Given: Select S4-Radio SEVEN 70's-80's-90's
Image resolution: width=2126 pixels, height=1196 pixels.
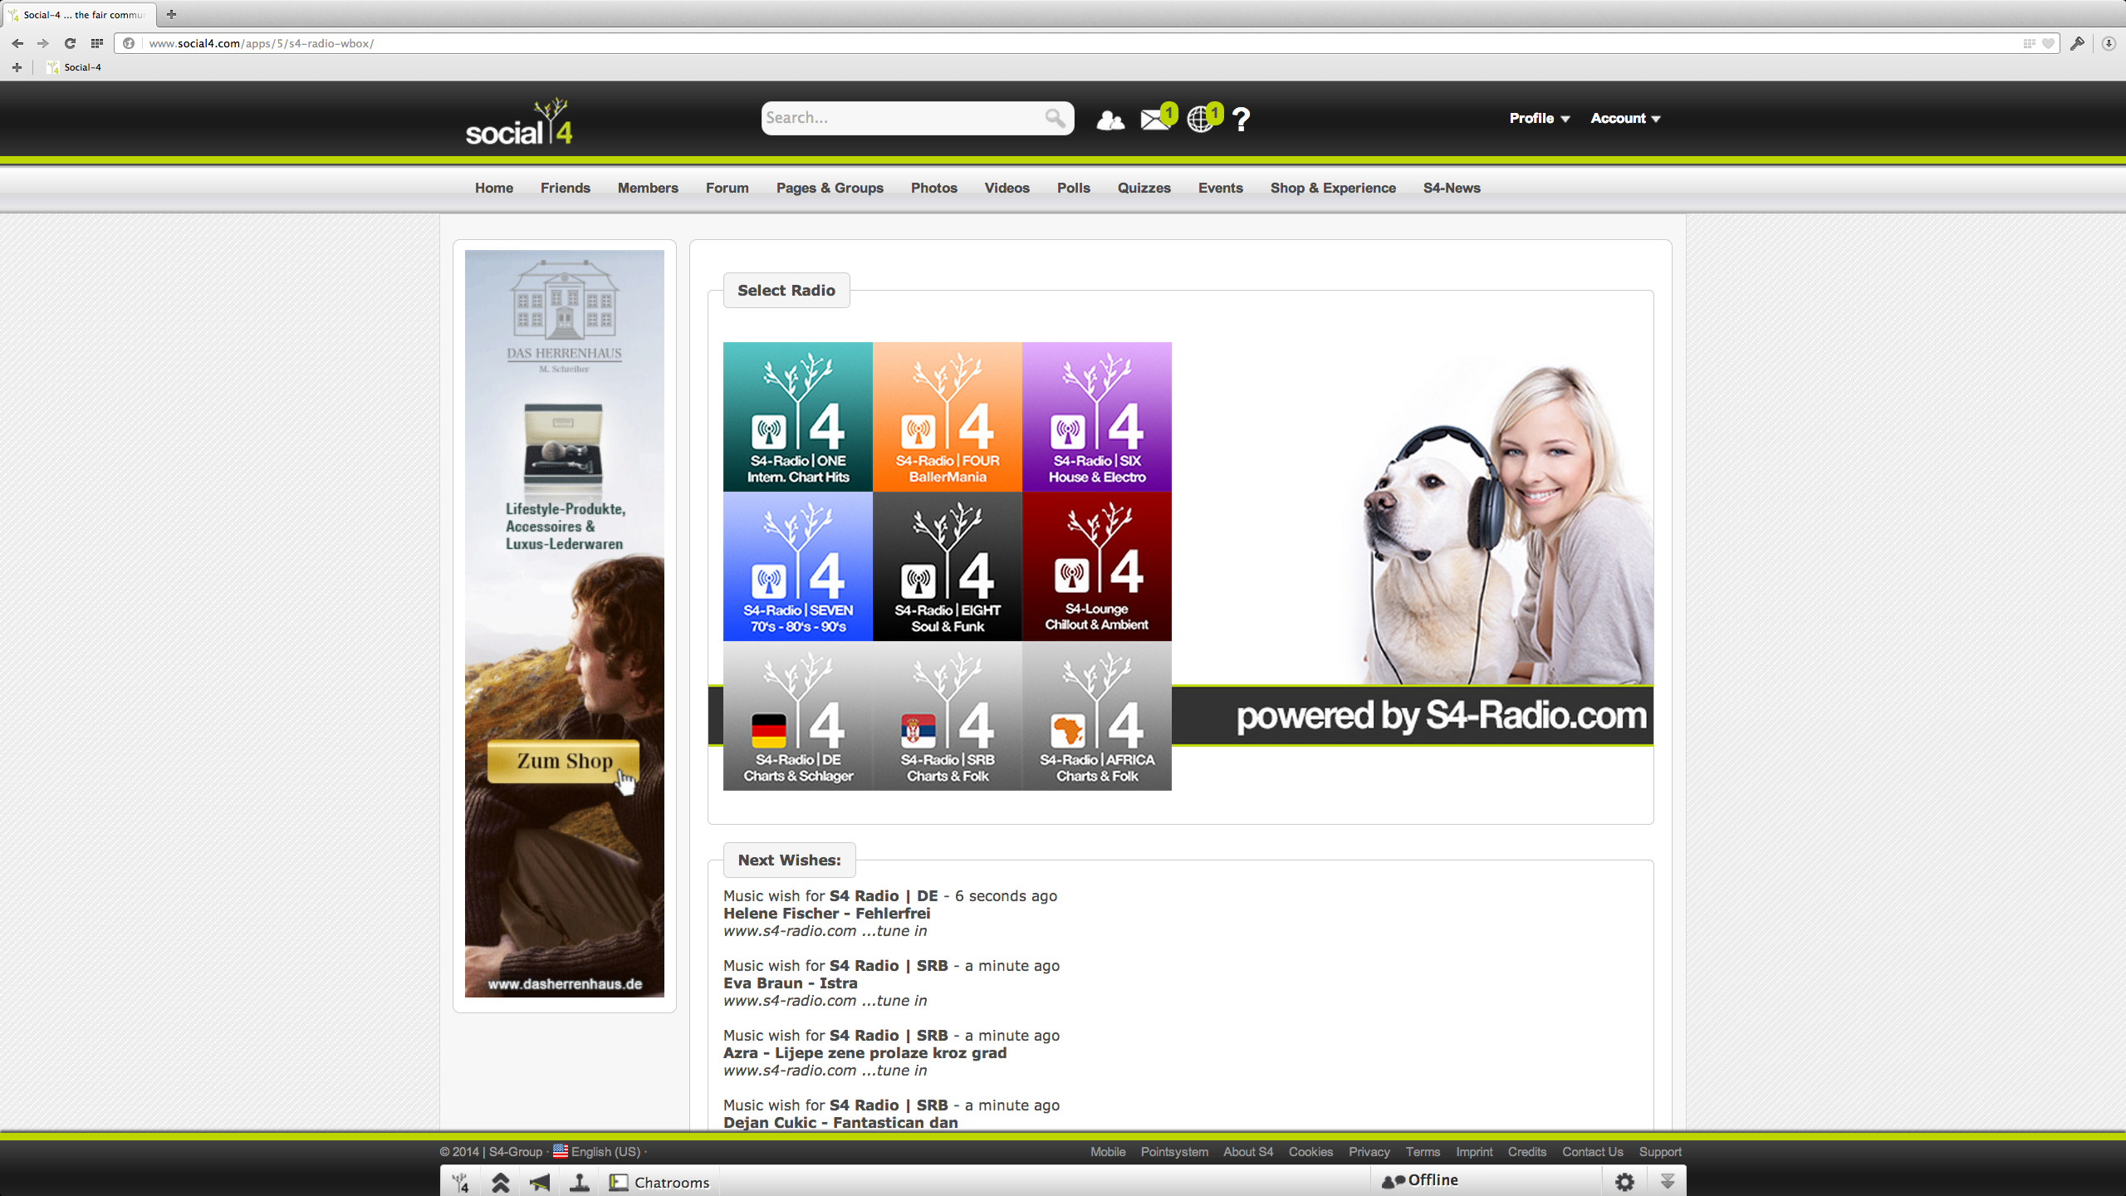Looking at the screenshot, I should 798,566.
